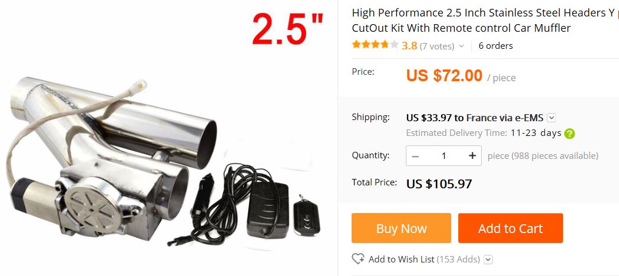
Task: Click the Add to Wish List link
Action: tap(402, 260)
